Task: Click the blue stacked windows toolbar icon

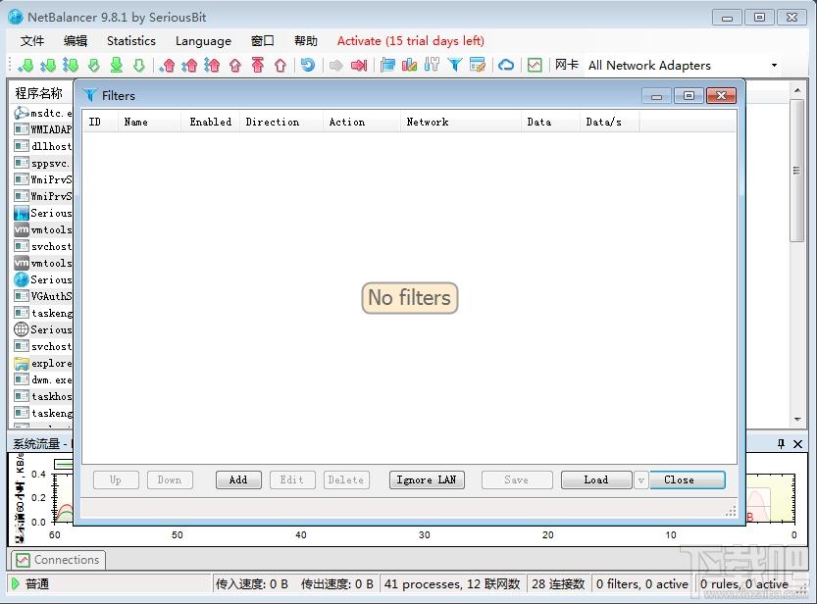Action: 387,65
